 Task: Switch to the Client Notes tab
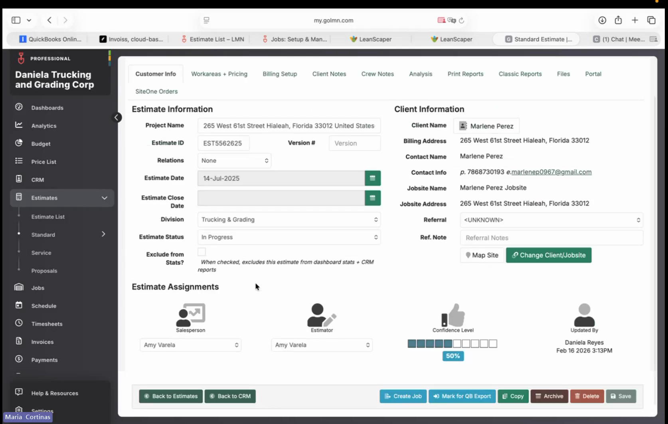[x=329, y=74]
